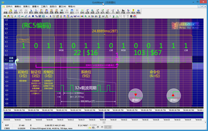208x131 pixels.
Task: Click the 选示 (Select View) icon
Action: 72,11
